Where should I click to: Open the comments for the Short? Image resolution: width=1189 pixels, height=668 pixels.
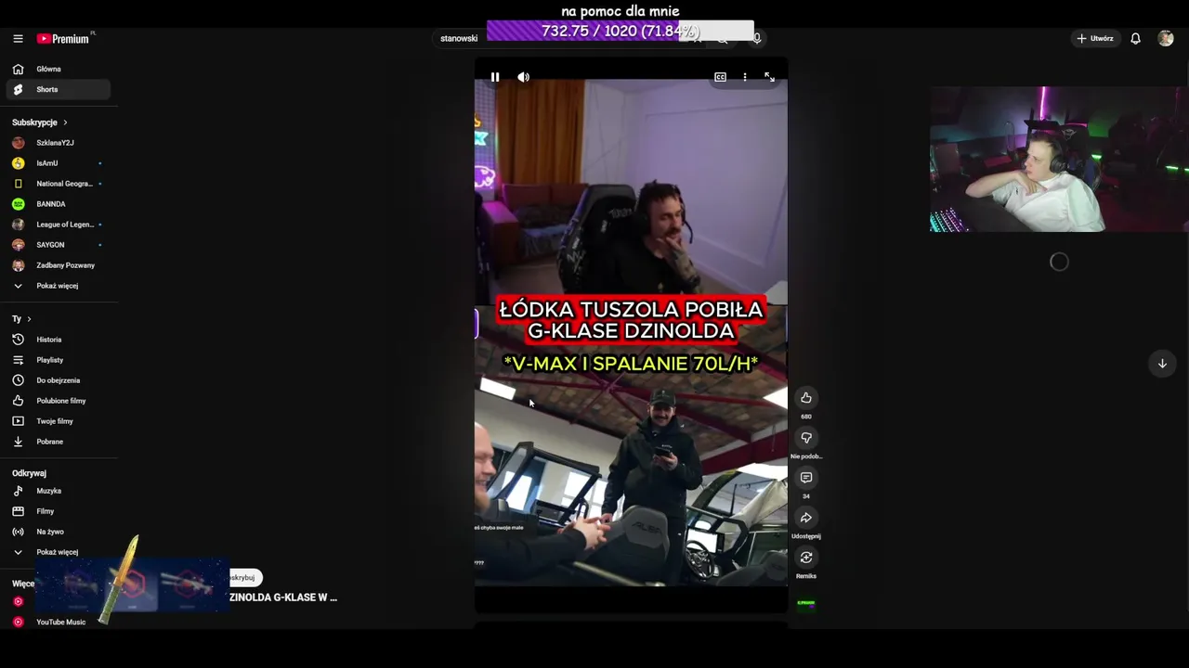[806, 478]
